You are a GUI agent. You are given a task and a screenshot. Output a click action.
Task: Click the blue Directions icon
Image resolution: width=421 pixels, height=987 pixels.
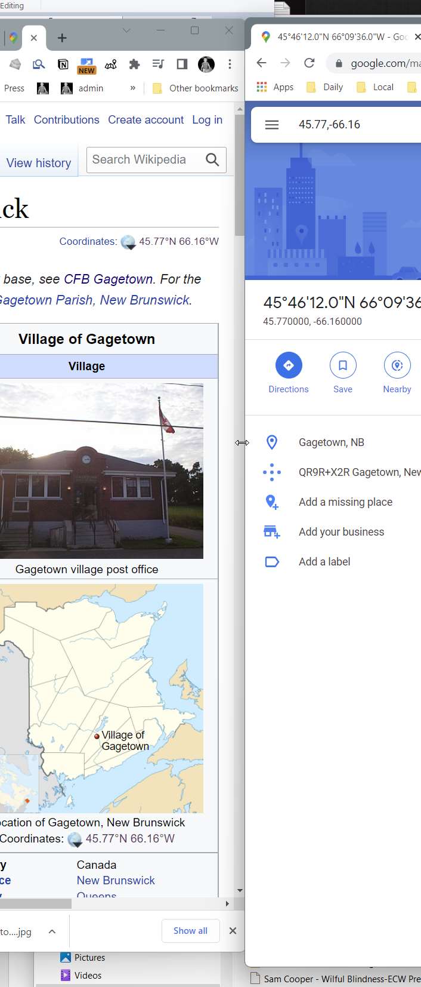click(x=289, y=365)
